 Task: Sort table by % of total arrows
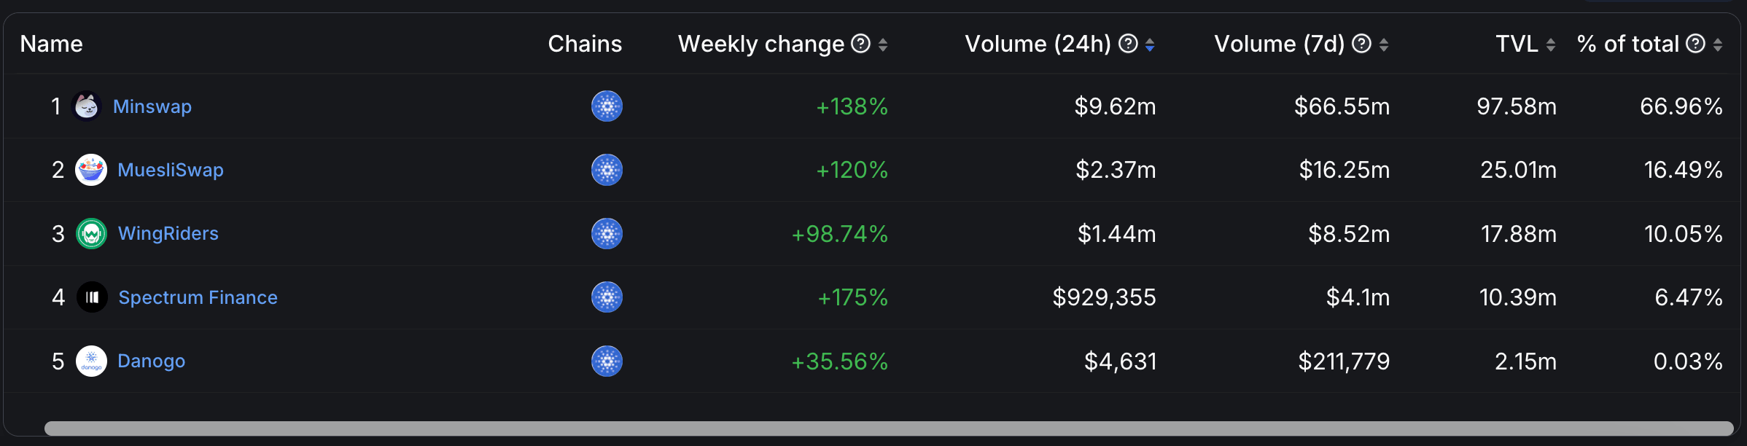[1718, 44]
